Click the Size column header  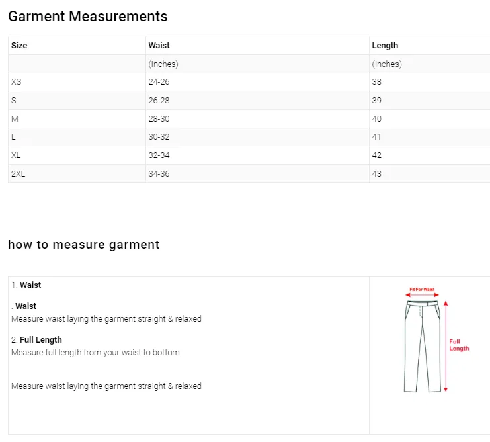(19, 46)
